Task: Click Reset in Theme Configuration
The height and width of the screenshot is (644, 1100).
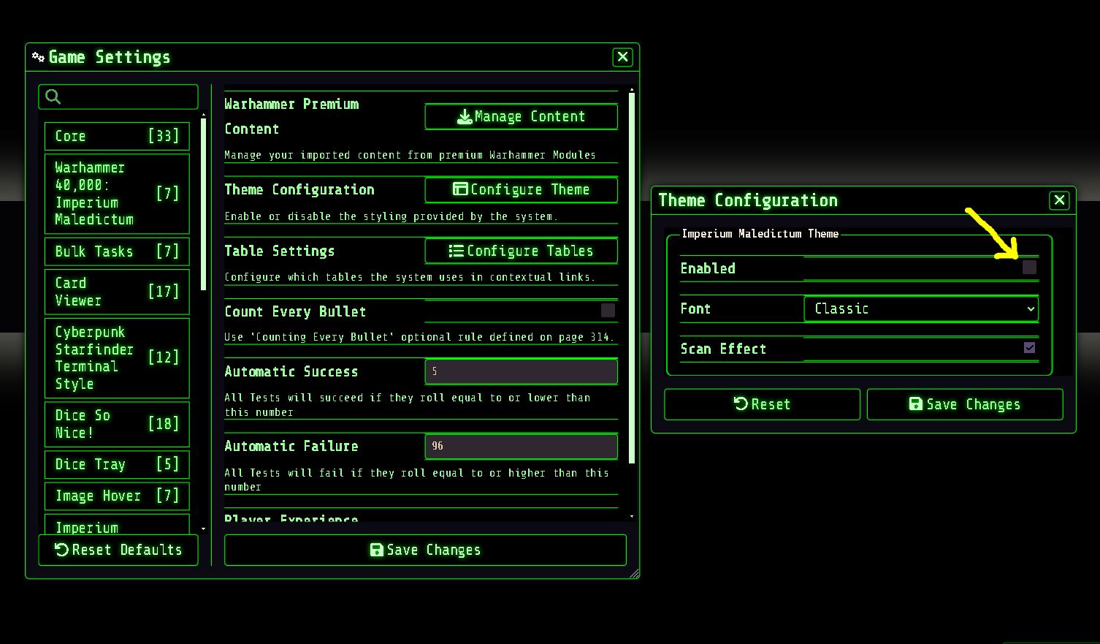Action: [762, 404]
